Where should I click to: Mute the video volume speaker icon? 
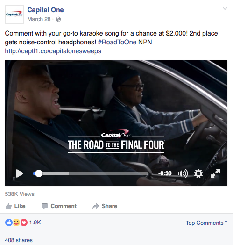(x=183, y=173)
